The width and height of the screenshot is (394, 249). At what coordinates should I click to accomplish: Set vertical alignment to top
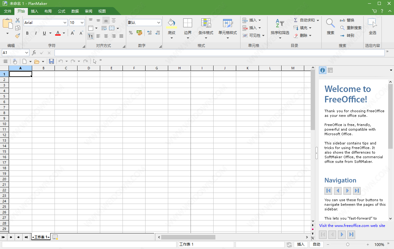[x=91, y=20]
